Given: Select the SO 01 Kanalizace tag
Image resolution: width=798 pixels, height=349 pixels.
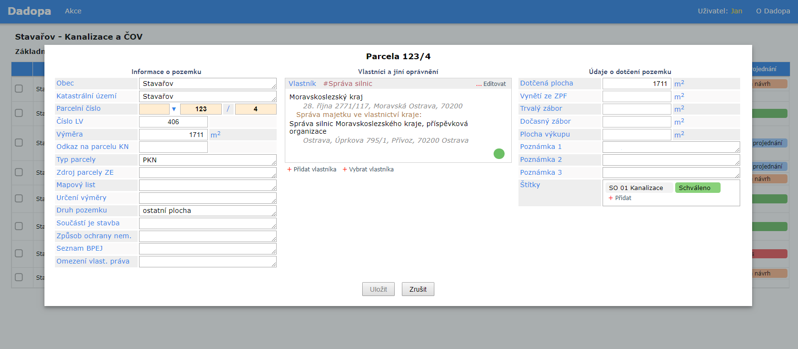Looking at the screenshot, I should (x=636, y=188).
